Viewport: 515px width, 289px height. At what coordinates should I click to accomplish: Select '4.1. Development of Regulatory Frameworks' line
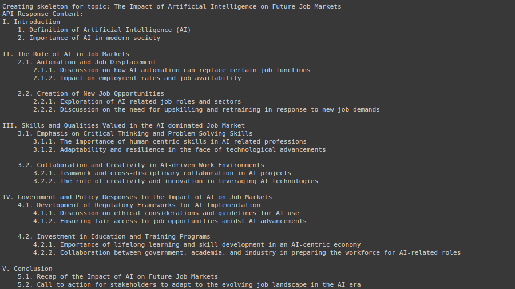pos(139,205)
